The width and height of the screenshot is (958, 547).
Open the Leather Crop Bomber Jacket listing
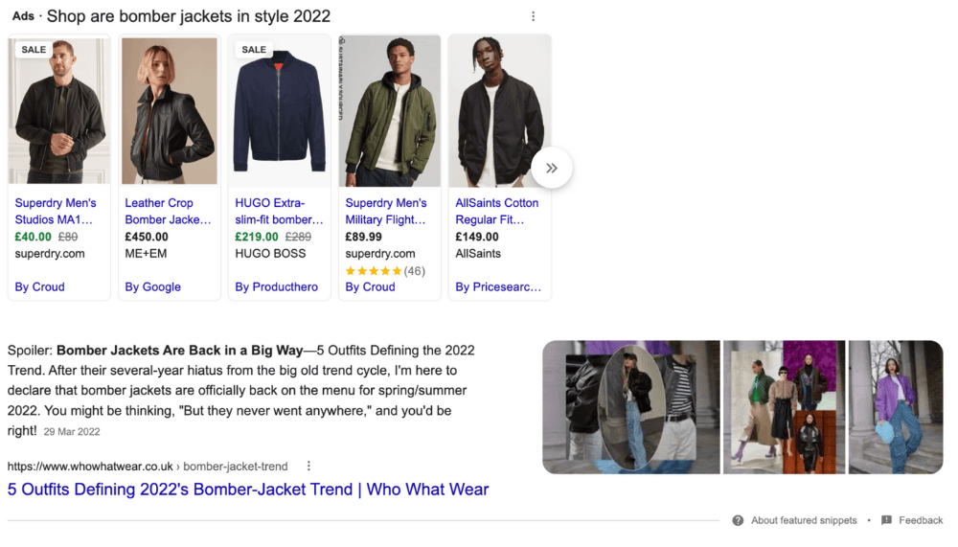click(x=168, y=211)
